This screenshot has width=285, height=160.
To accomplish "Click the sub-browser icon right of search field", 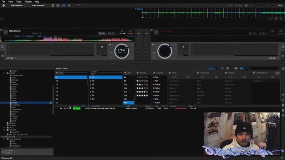I will (283, 68).
